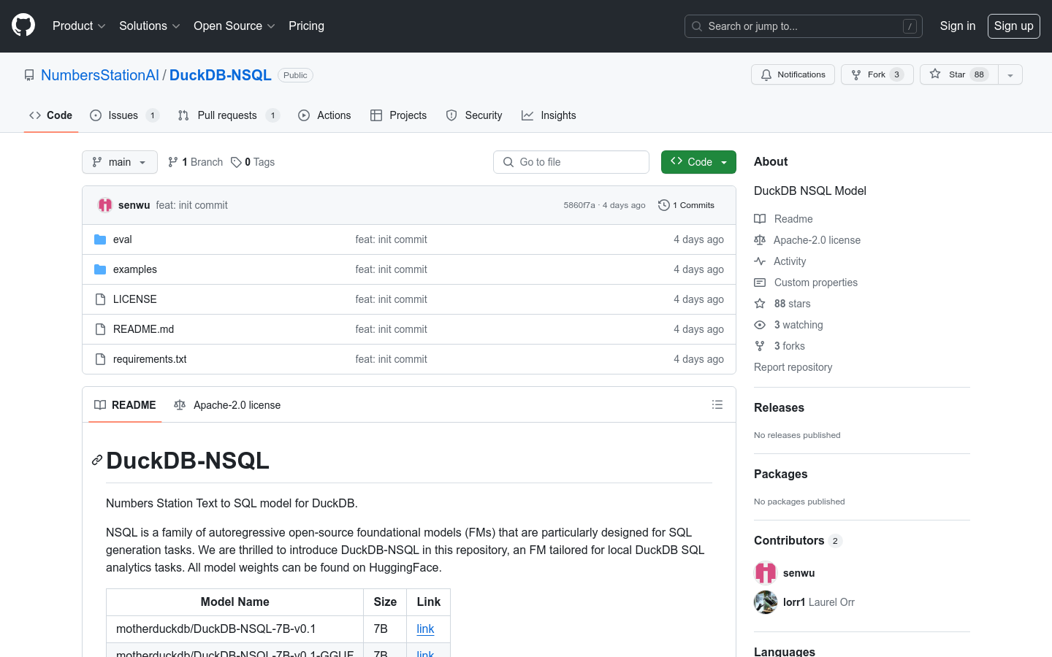Click the examples folder icon

point(100,269)
